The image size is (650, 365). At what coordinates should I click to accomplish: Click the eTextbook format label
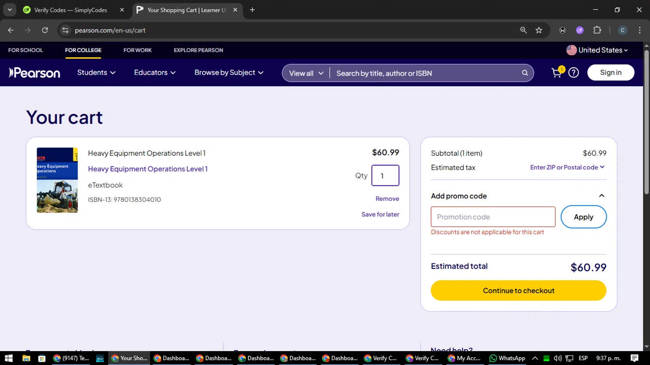(x=105, y=185)
